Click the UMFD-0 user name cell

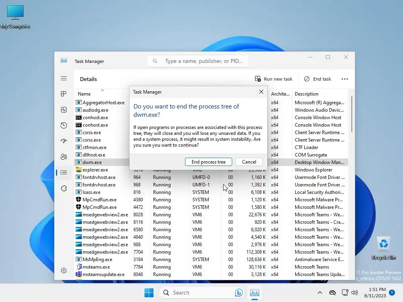201,177
